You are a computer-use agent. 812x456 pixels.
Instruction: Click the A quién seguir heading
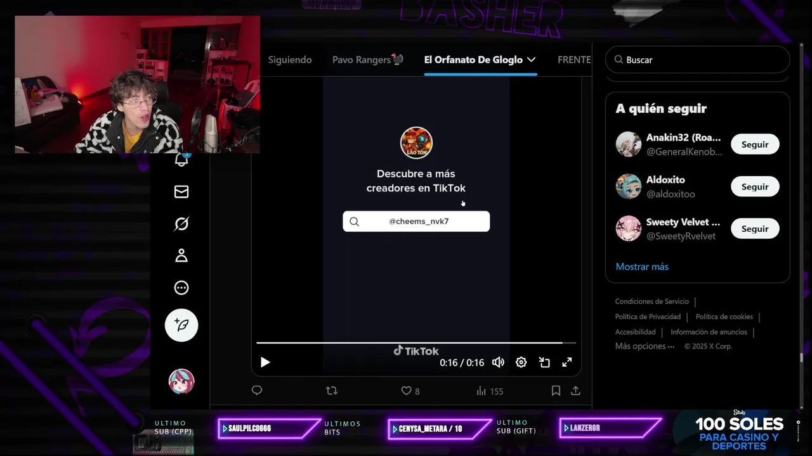click(x=661, y=108)
